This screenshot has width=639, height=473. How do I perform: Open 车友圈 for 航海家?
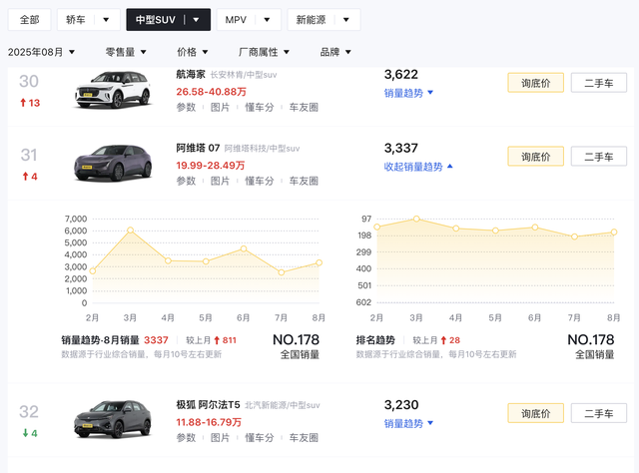click(x=304, y=107)
